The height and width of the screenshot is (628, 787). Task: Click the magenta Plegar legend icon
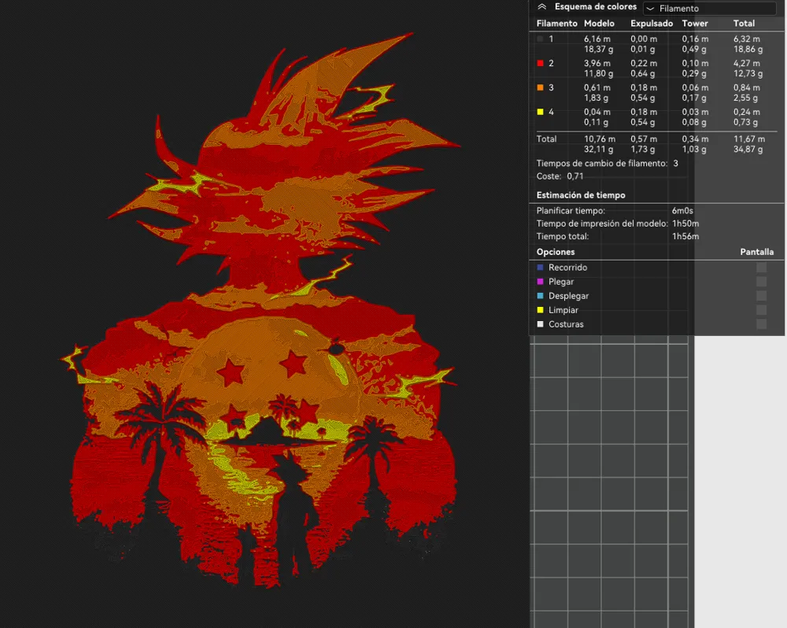(x=539, y=282)
